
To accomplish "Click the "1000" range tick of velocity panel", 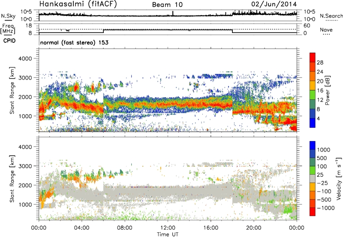I will tap(25, 204).
